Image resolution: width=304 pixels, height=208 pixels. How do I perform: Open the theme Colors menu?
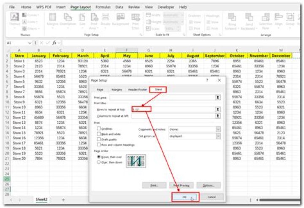point(31,15)
